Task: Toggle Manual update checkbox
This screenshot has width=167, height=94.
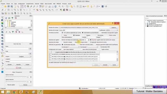Action: tap(6, 85)
